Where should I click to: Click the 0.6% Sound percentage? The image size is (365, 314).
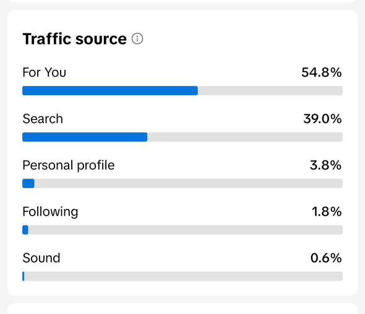pos(326,258)
